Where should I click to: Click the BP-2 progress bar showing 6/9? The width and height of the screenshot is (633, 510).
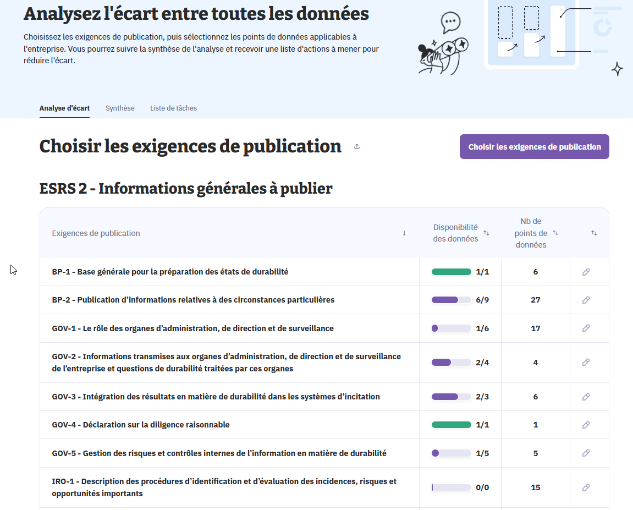point(452,300)
